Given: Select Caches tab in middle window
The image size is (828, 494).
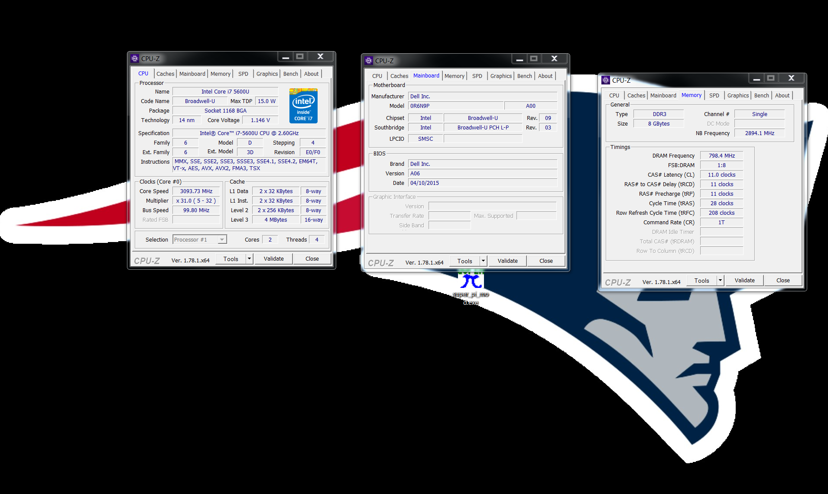Looking at the screenshot, I should 399,76.
